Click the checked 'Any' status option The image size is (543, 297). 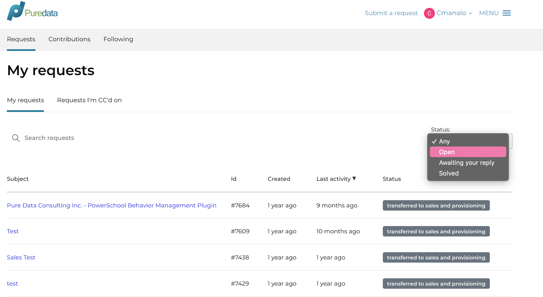444,141
